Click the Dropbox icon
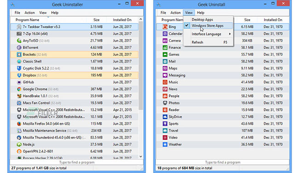299x173 pixels. [x=19, y=75]
